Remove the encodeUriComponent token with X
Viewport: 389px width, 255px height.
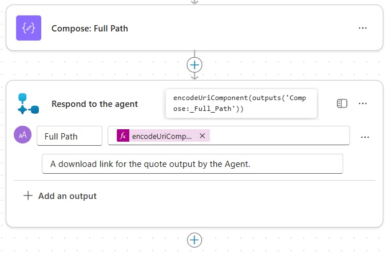[202, 136]
